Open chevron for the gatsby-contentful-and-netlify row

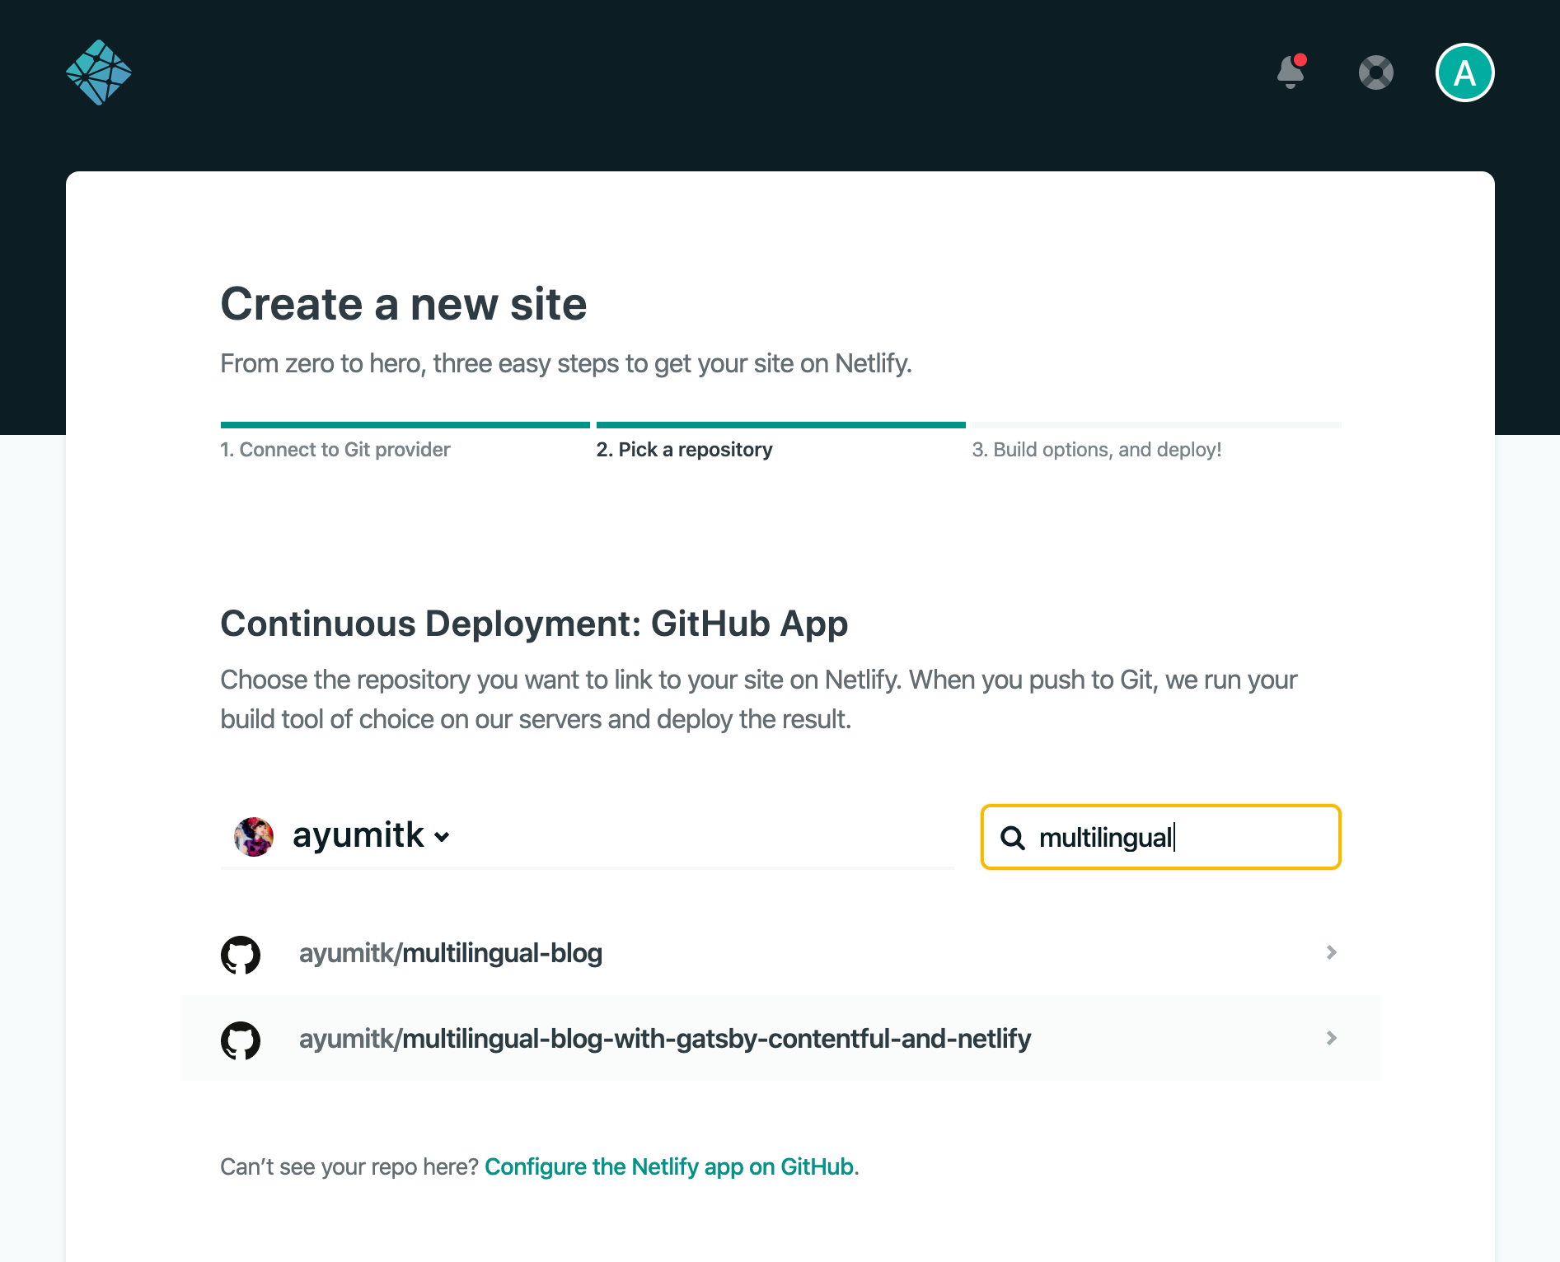pos(1331,1038)
